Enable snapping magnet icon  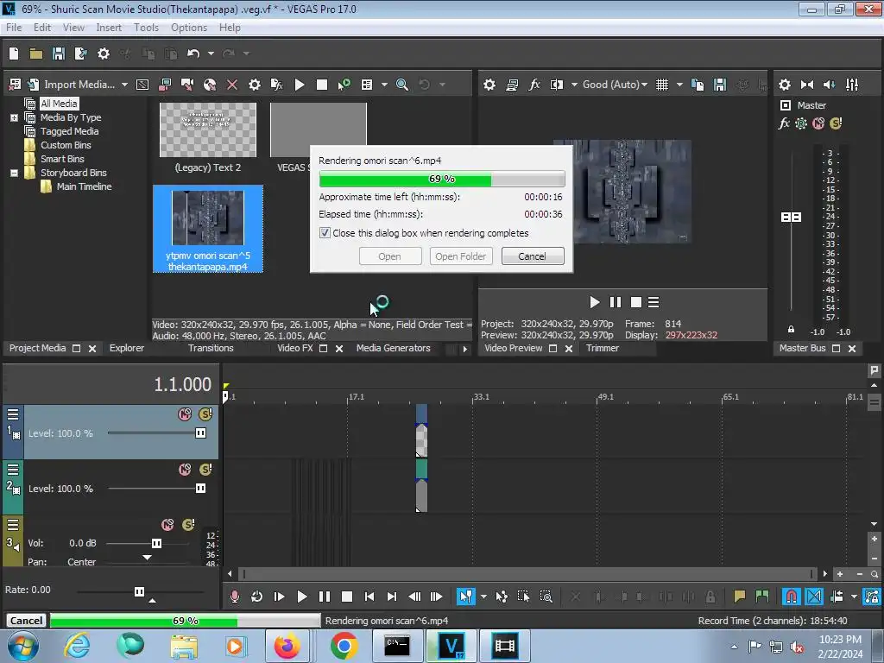coord(791,597)
